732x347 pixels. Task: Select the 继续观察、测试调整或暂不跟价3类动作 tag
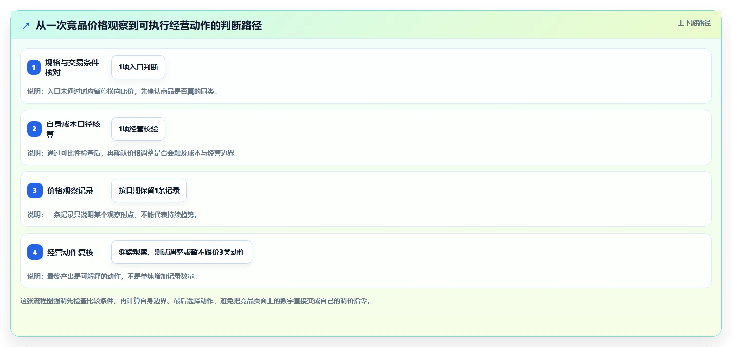pos(182,252)
